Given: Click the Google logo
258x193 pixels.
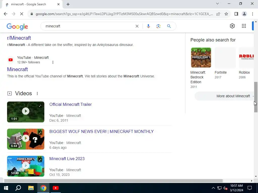Looking at the screenshot, I should tap(17, 27).
